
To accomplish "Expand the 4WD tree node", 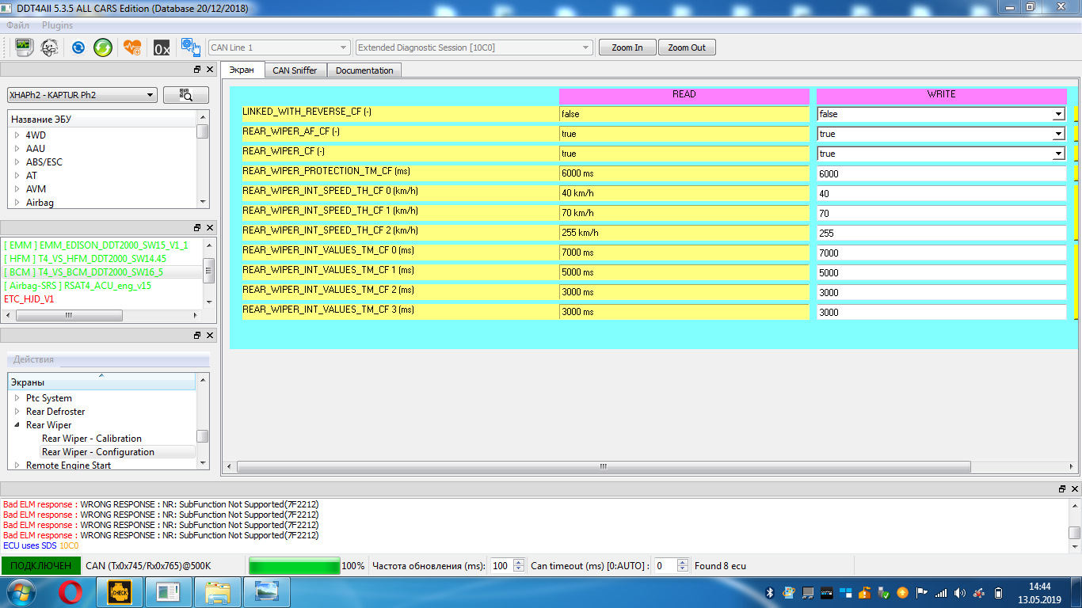I will pos(17,135).
